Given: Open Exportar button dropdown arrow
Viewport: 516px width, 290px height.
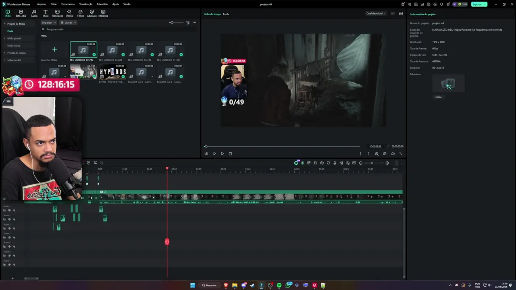Looking at the screenshot, I should (485, 4).
